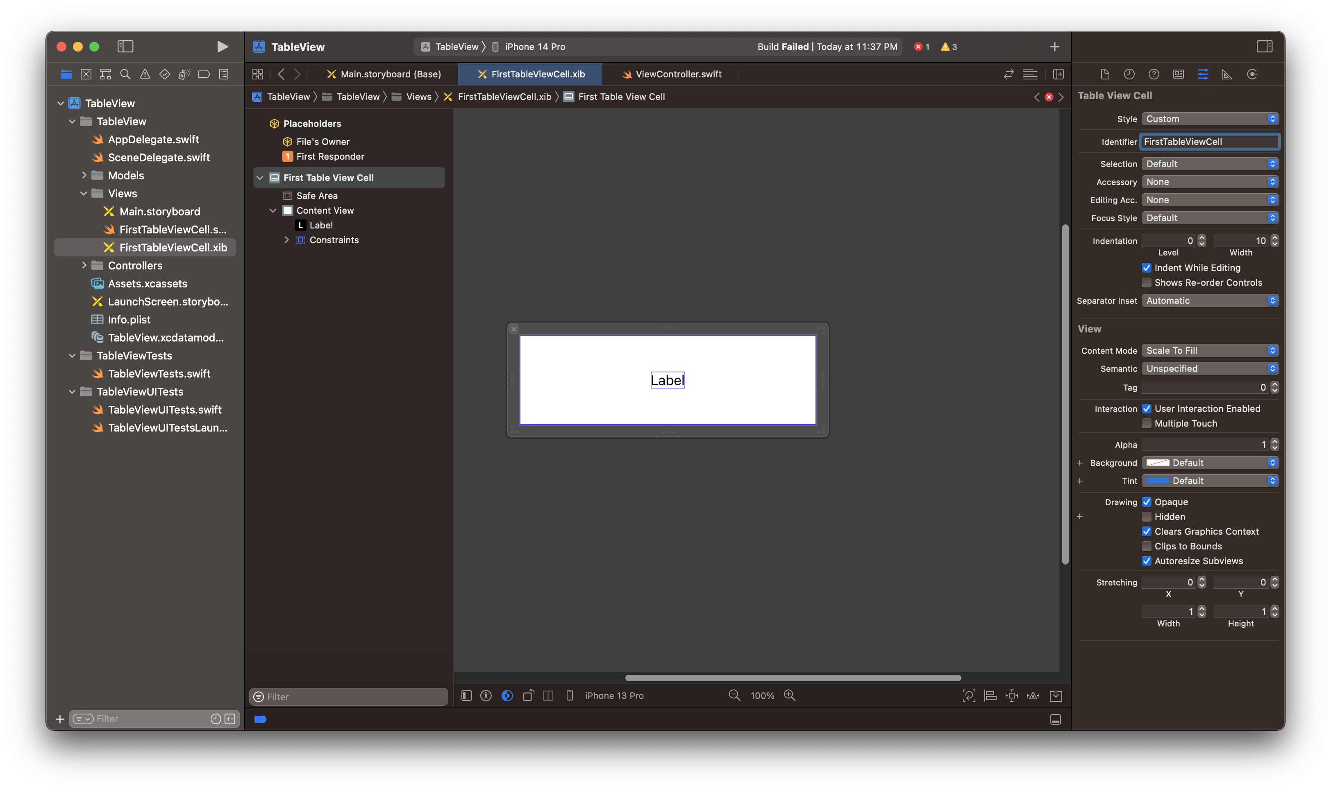Click the Add New Constraints icon

point(1011,696)
